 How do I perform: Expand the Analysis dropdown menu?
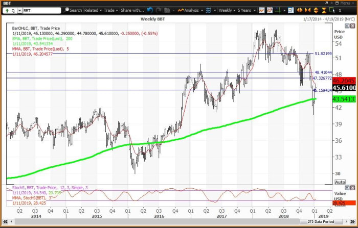click(x=191, y=10)
